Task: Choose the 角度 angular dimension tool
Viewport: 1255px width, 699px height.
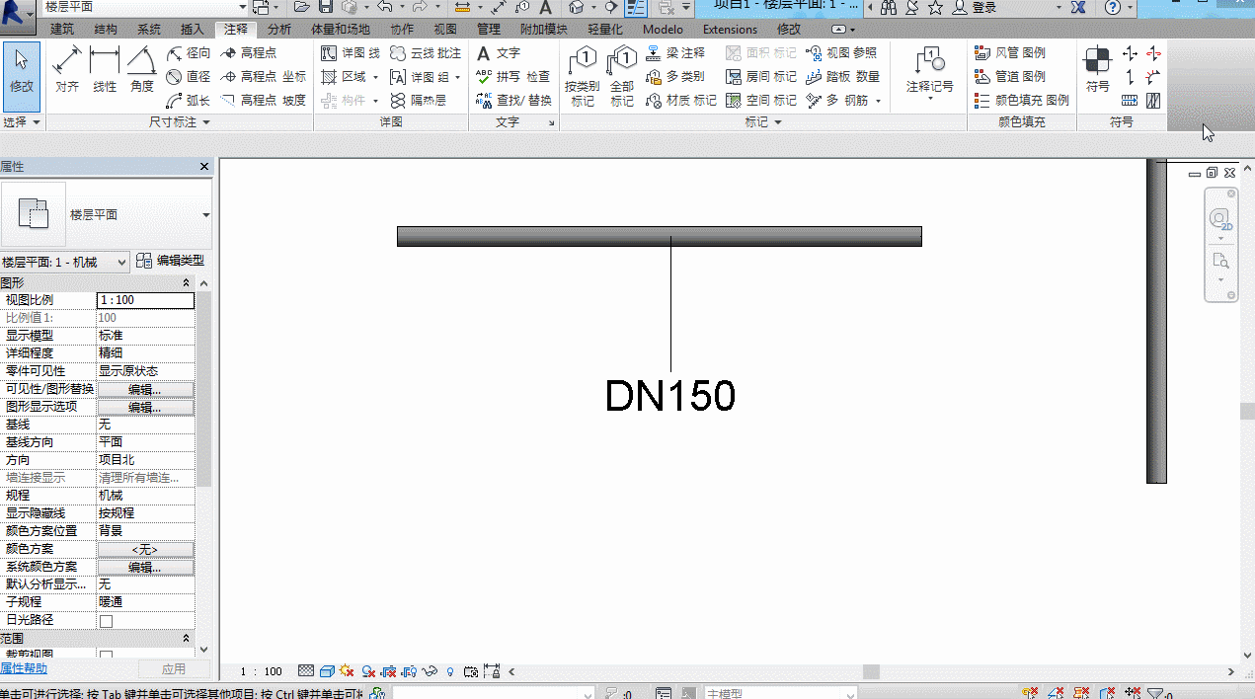Action: (x=142, y=69)
